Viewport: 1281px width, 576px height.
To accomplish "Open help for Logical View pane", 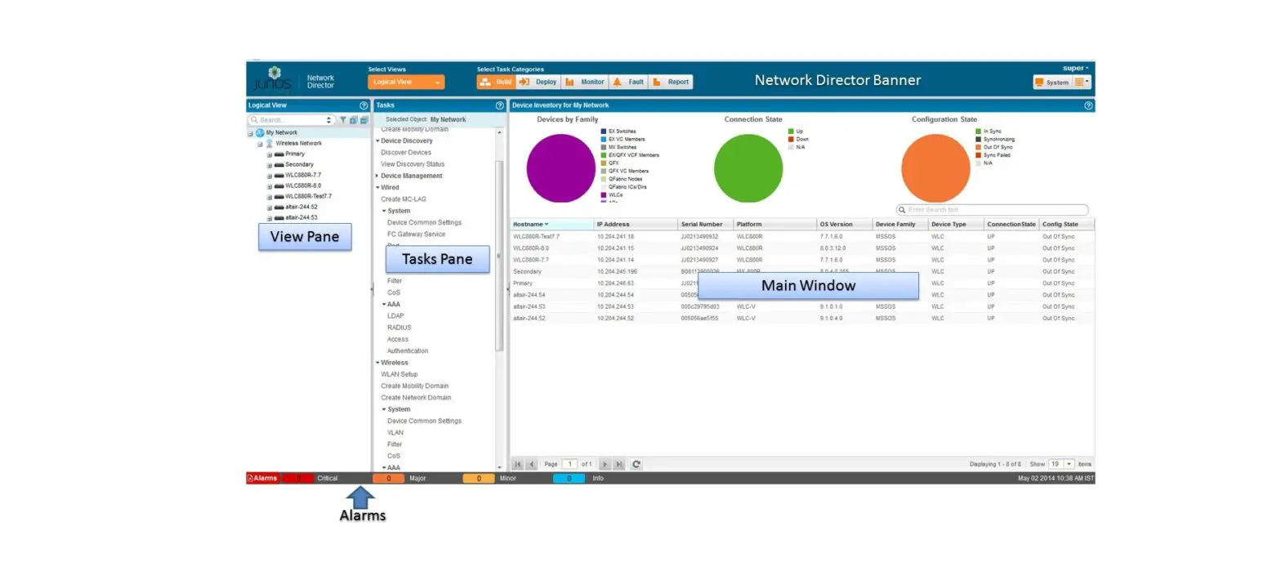I will coord(364,105).
